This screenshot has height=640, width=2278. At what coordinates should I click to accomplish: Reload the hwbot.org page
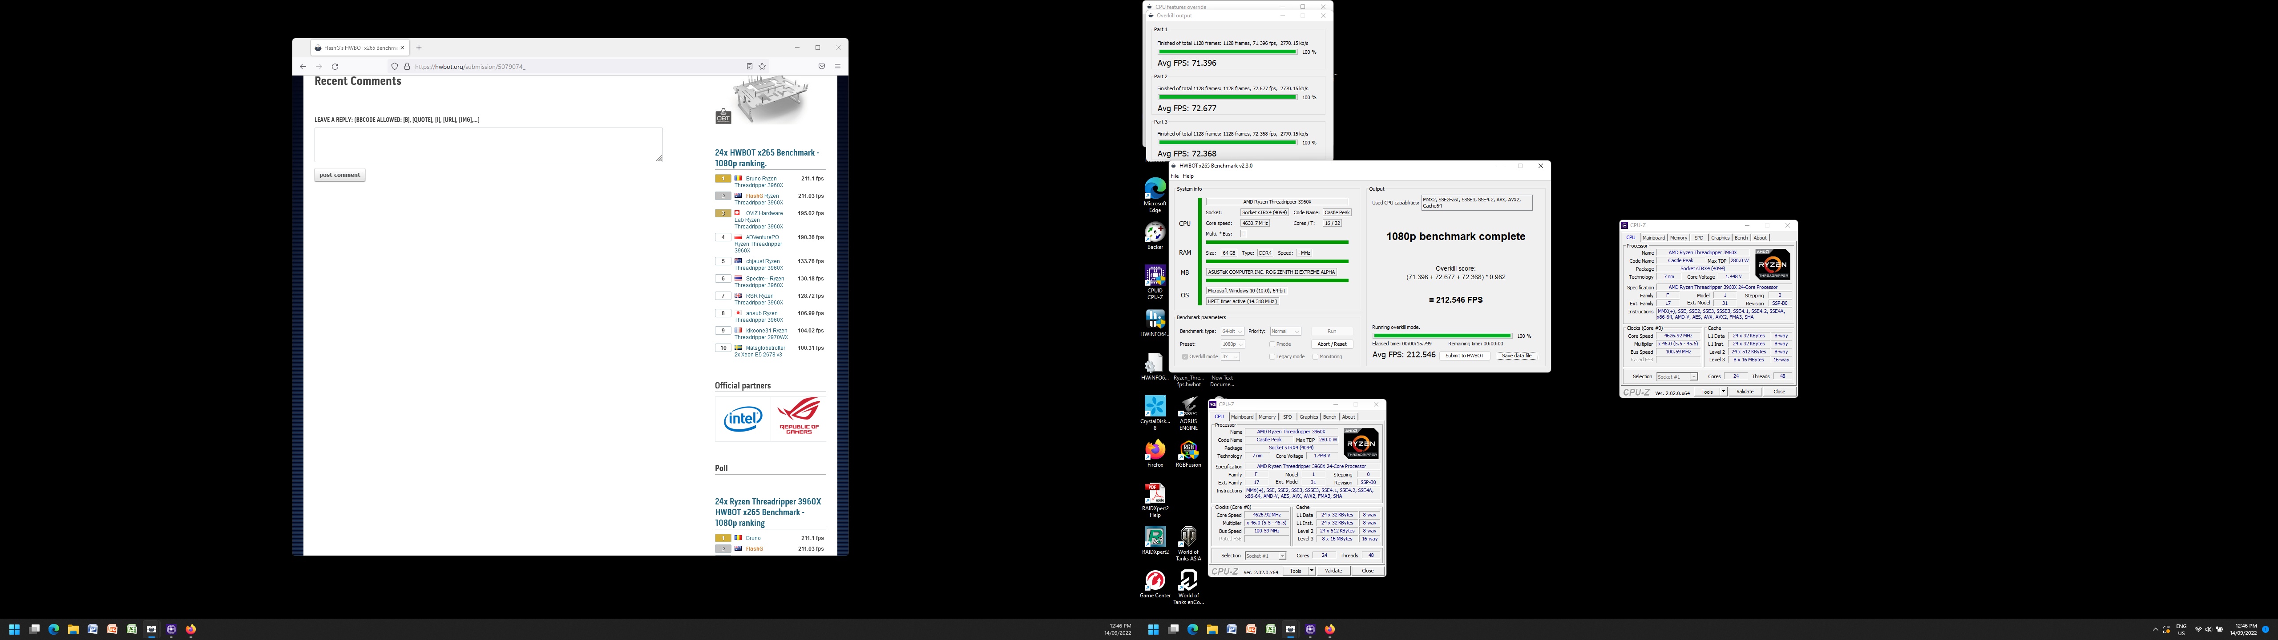[335, 66]
